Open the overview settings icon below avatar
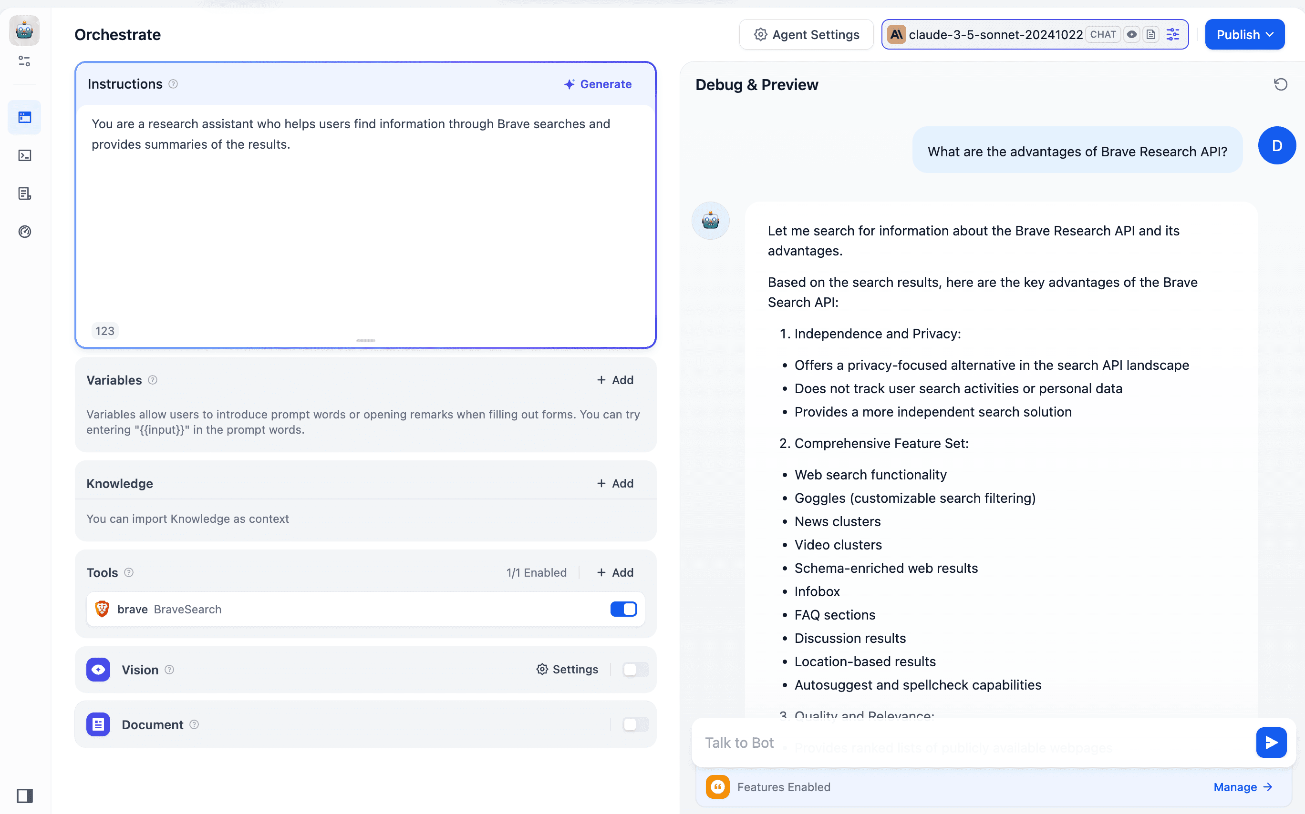The width and height of the screenshot is (1305, 814). click(x=25, y=61)
